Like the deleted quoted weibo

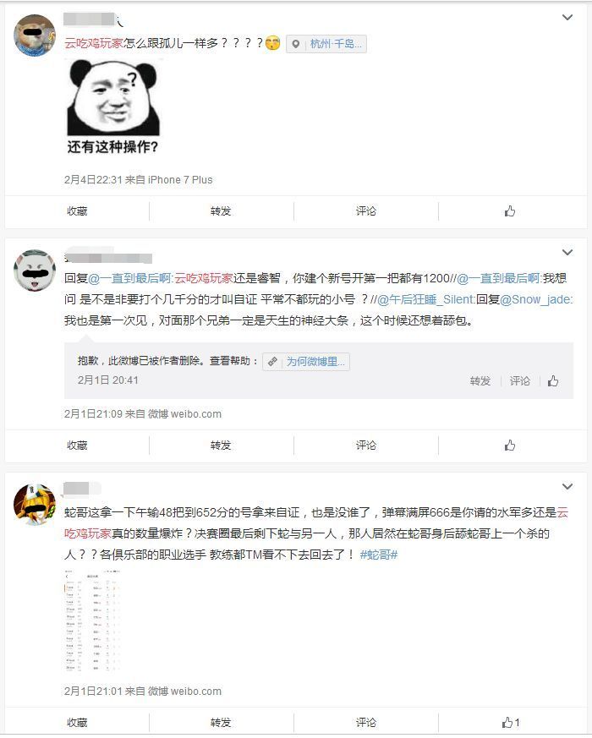coord(553,380)
